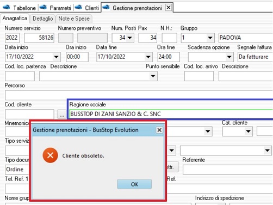This screenshot has width=273, height=205.
Task: Expand the Scadenza opzione dropdown
Action: click(229, 57)
